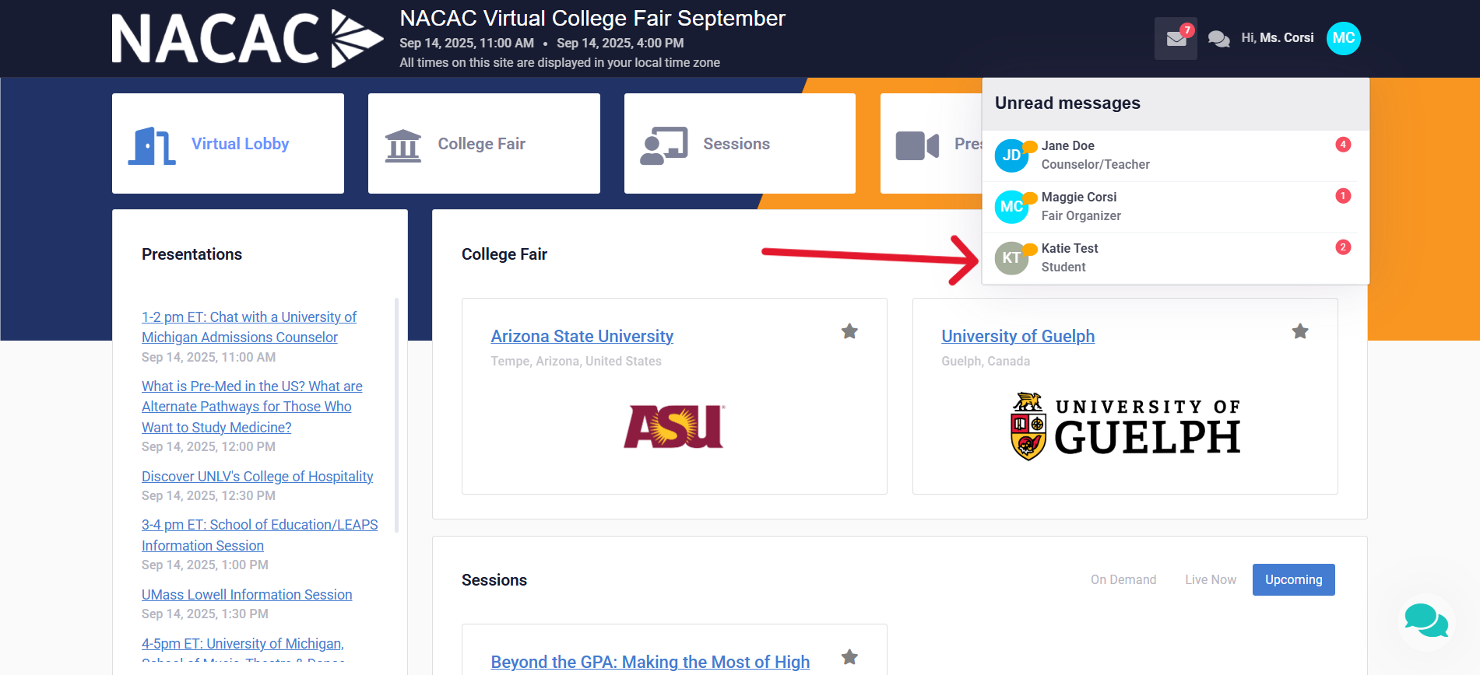Open the MC profile avatar
This screenshot has width=1480, height=675.
click(1343, 38)
